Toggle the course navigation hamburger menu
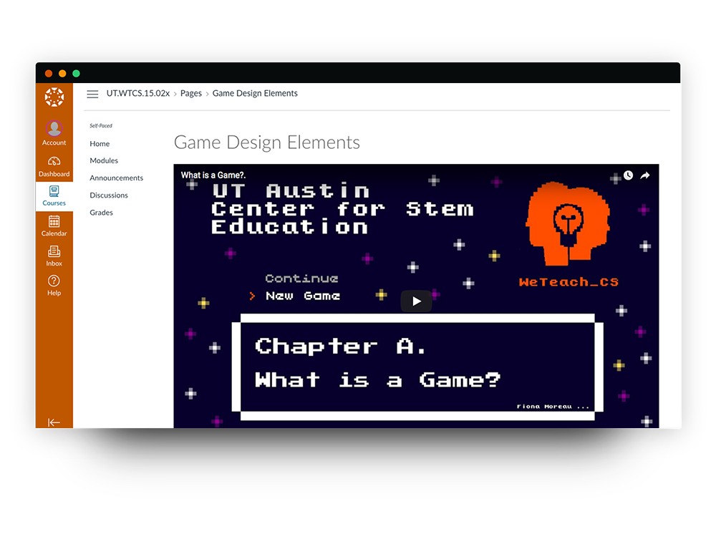The height and width of the screenshot is (537, 716). [x=92, y=94]
